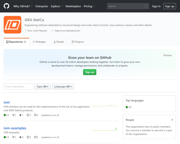Click the fork icon for iom-examples
This screenshot has width=180, height=144.
(13, 137)
